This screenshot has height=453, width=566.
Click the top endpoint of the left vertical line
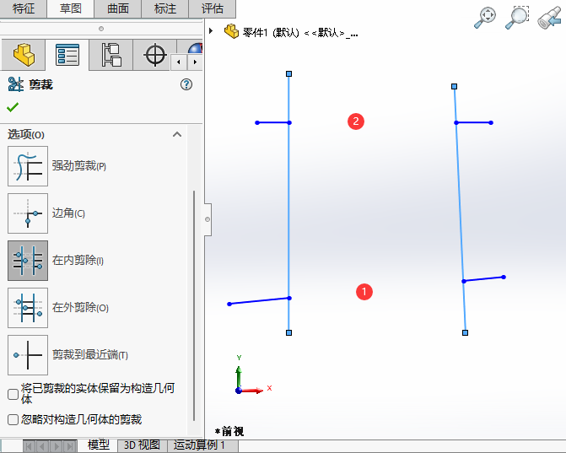(x=288, y=73)
